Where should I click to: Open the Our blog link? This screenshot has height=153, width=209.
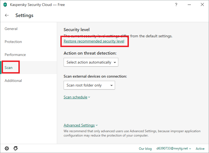tap(145, 148)
